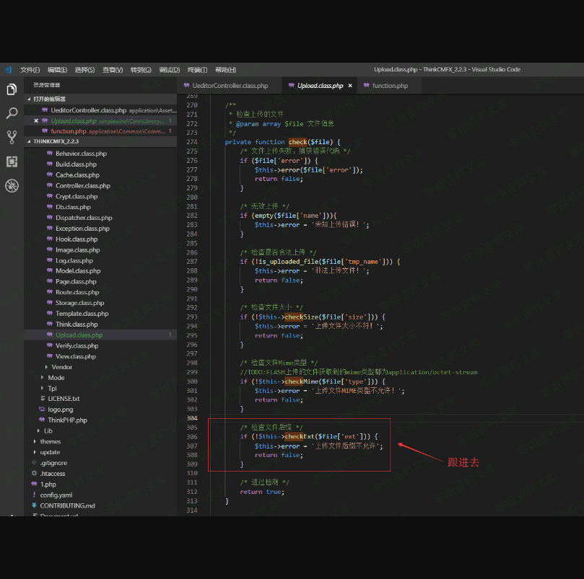Viewport: 584px width, 579px height.
Task: Open the Extensions view
Action: (x=12, y=162)
